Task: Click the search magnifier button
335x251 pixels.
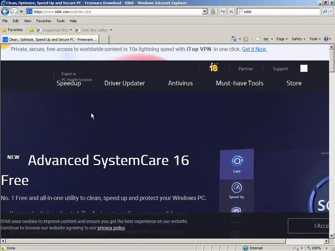Action: [325, 11]
